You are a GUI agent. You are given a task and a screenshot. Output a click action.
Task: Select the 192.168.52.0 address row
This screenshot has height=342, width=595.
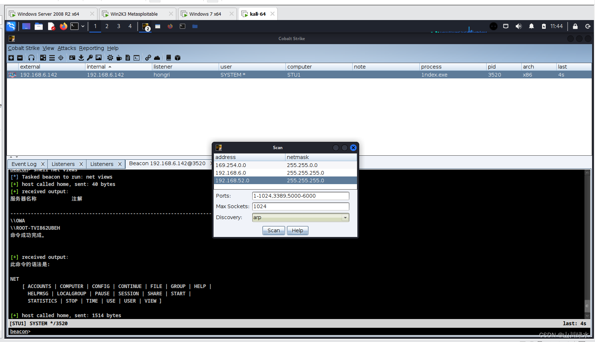click(x=285, y=180)
